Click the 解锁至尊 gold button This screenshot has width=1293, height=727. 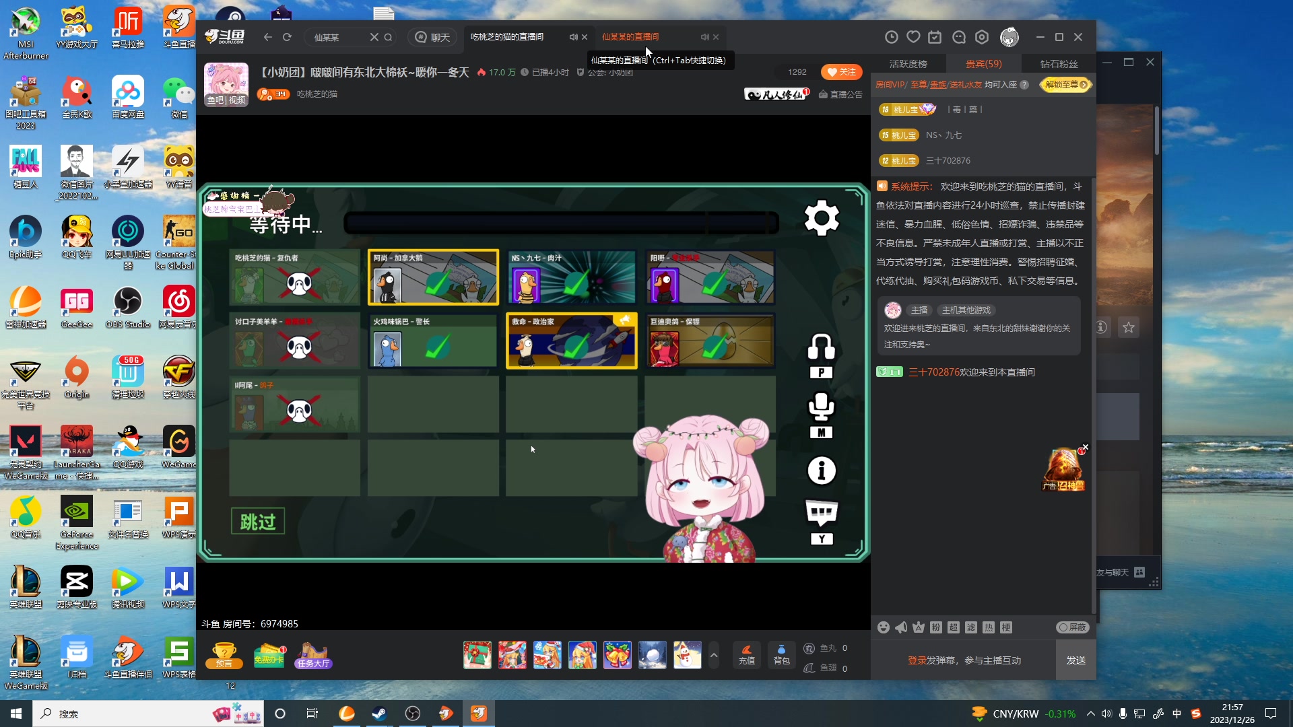1066,85
